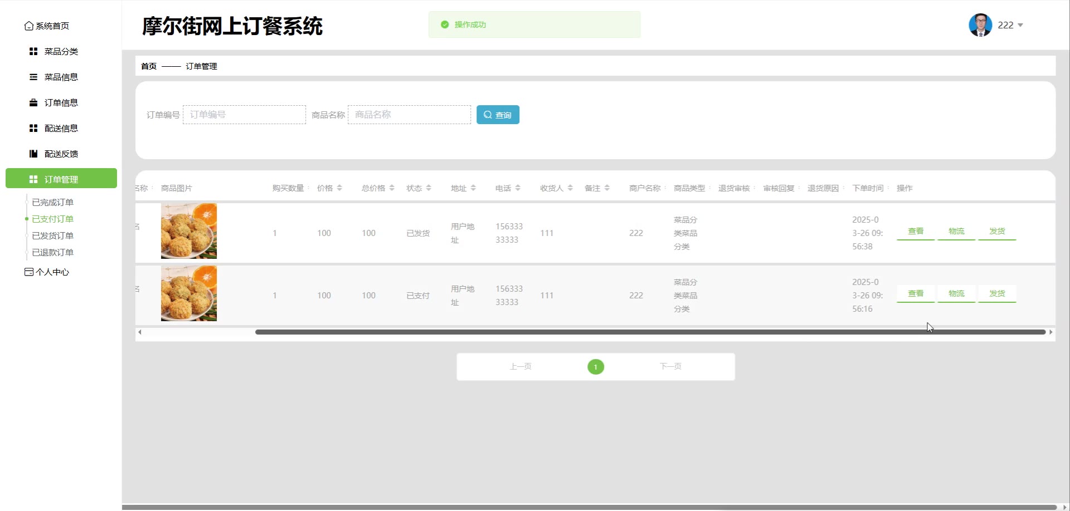Collapse the 订单管理 menu
The image size is (1070, 511).
coord(61,178)
